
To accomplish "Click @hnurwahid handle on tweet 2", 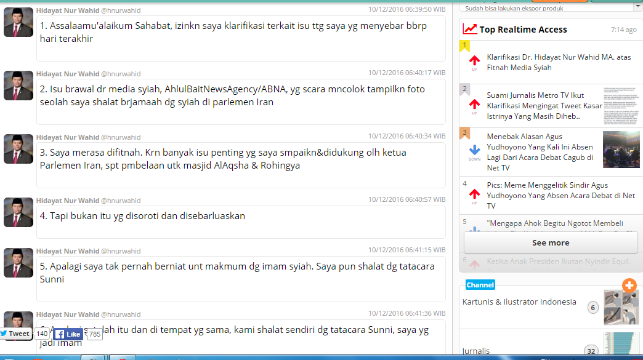I will (x=121, y=74).
